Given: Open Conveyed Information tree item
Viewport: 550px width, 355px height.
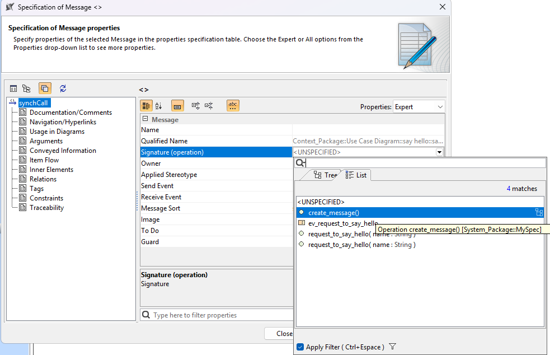Looking at the screenshot, I should pyautogui.click(x=63, y=150).
